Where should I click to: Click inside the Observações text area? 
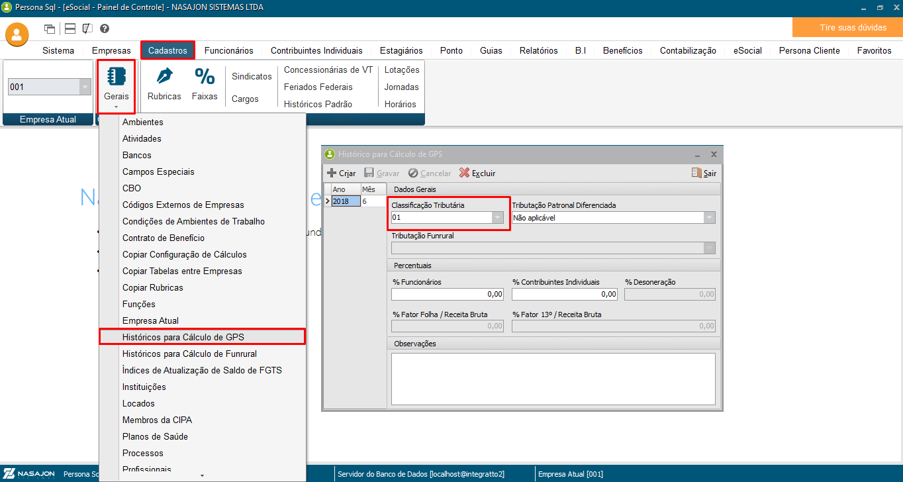(x=553, y=378)
